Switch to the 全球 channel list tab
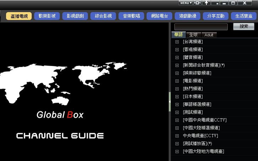Image resolution: width=258 pixels, height=161 pixels. coord(193,35)
